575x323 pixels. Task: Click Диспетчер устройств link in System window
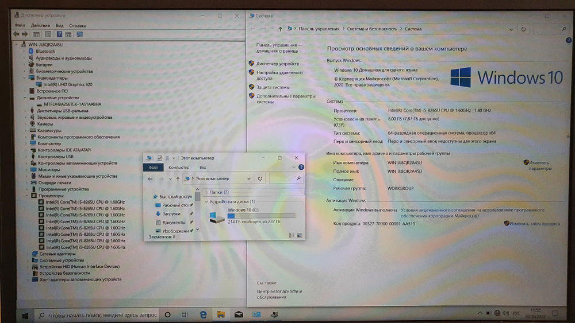[278, 64]
